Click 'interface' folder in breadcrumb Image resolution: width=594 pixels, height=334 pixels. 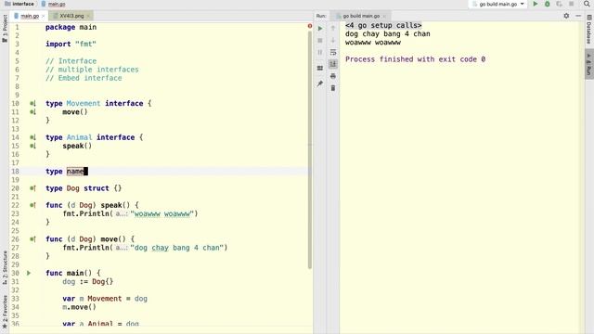pyautogui.click(x=19, y=4)
